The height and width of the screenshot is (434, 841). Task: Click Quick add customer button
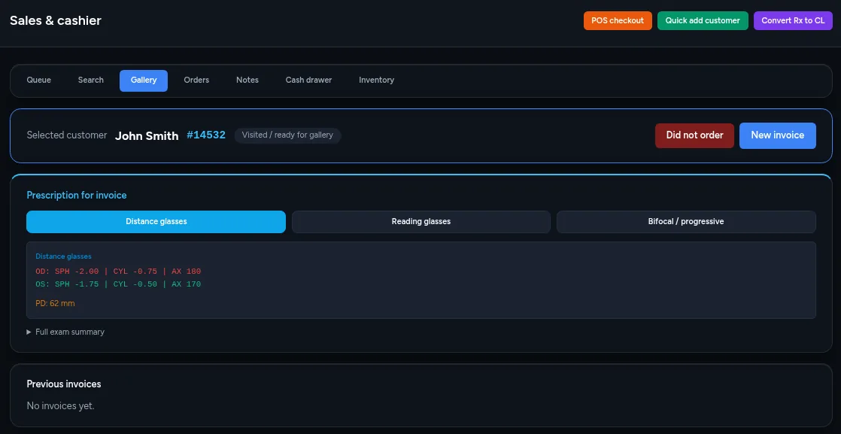(x=703, y=20)
